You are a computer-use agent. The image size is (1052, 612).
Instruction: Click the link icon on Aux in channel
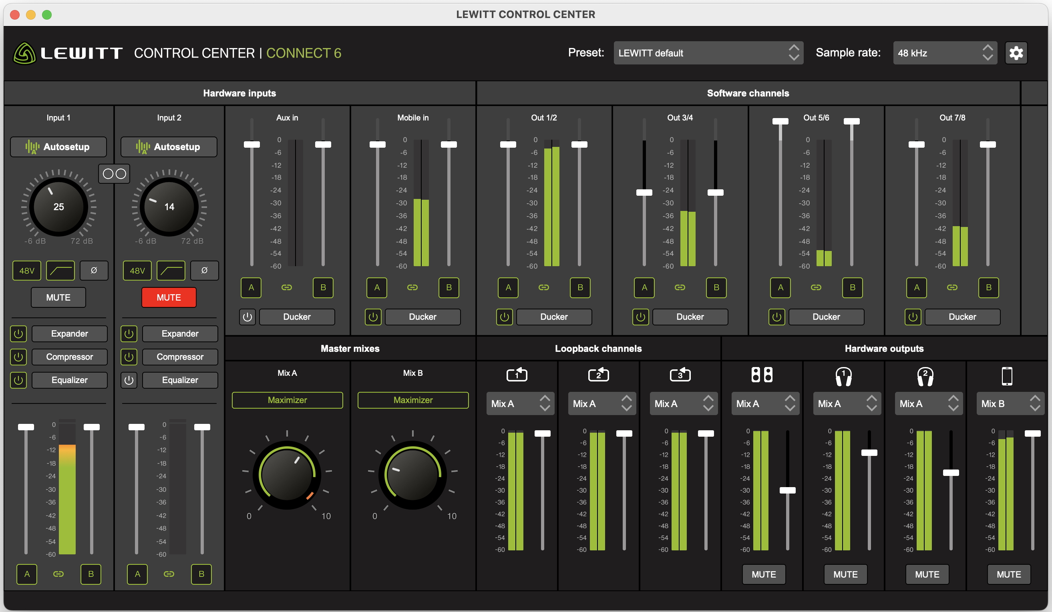[x=286, y=287]
